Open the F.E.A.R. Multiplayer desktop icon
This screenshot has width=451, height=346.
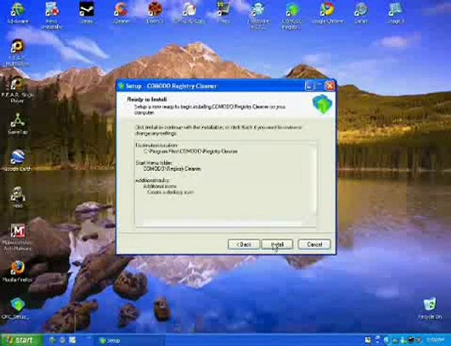pyautogui.click(x=17, y=53)
